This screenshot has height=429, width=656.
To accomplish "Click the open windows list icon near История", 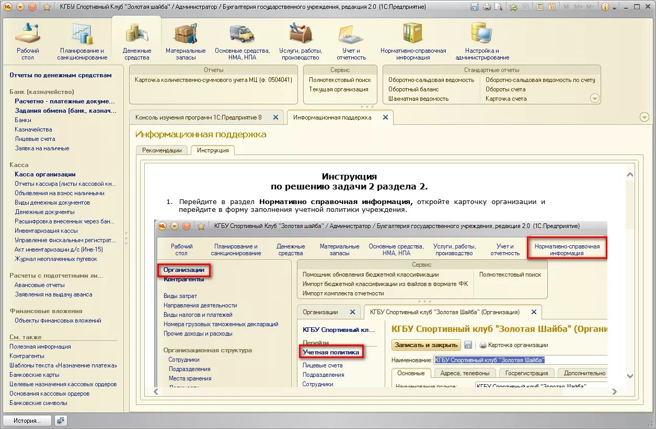I will (x=61, y=421).
